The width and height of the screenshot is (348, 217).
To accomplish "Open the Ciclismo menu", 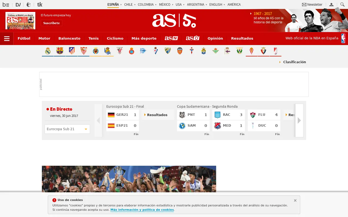I will tap(115, 38).
